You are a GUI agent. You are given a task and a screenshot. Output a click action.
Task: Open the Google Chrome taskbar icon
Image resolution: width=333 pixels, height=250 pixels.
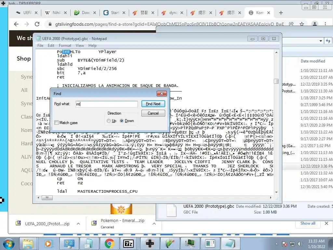click(x=109, y=243)
